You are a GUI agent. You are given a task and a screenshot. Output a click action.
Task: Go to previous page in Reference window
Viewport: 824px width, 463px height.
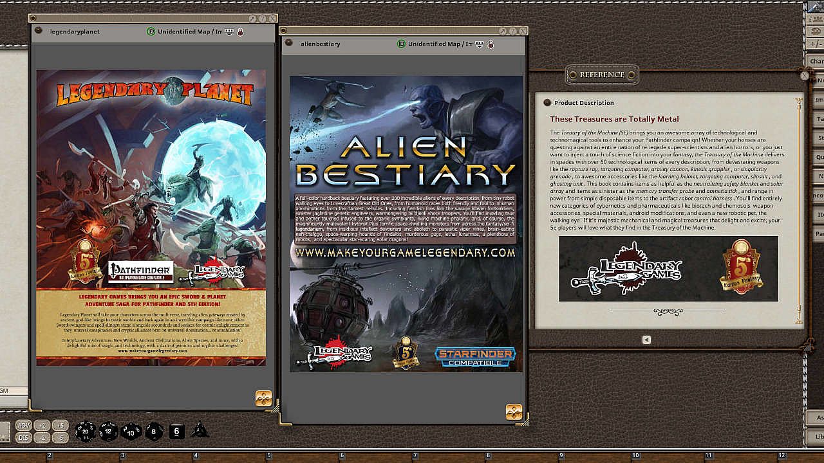click(x=646, y=340)
